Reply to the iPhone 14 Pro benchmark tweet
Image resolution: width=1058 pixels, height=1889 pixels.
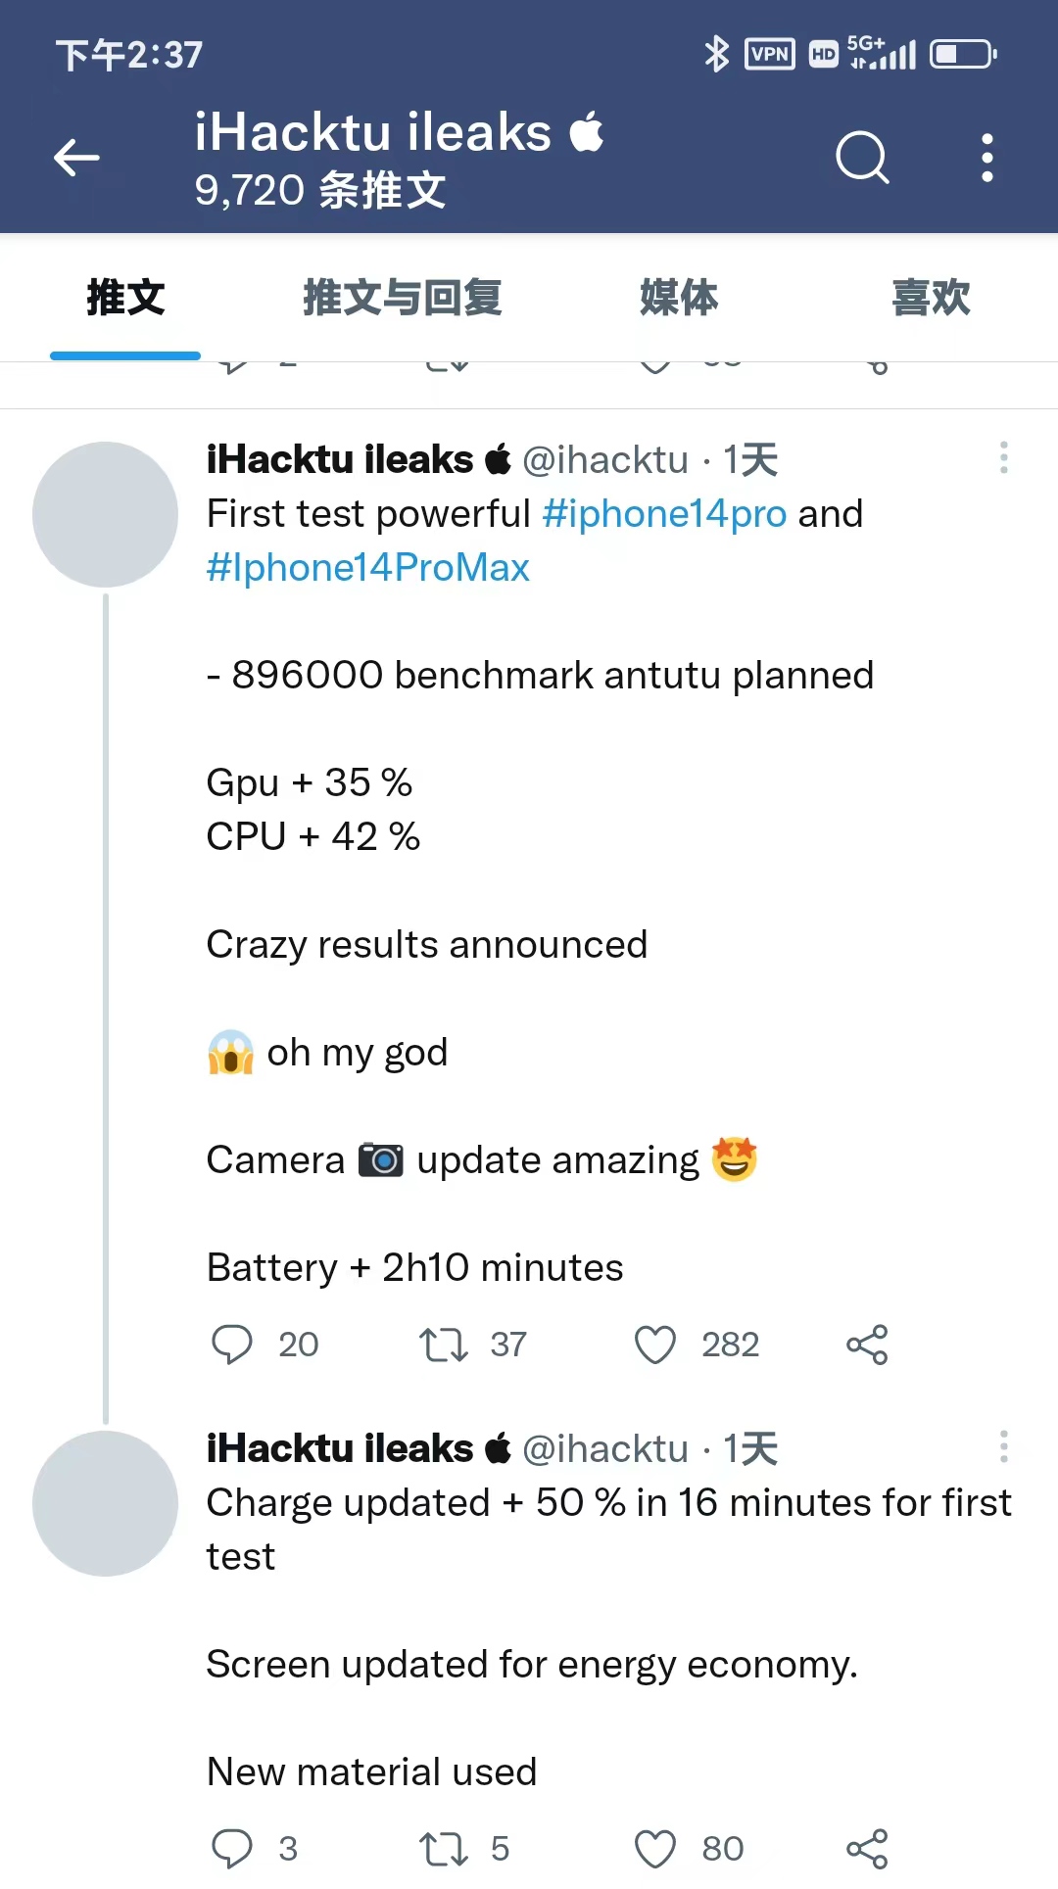(232, 1345)
